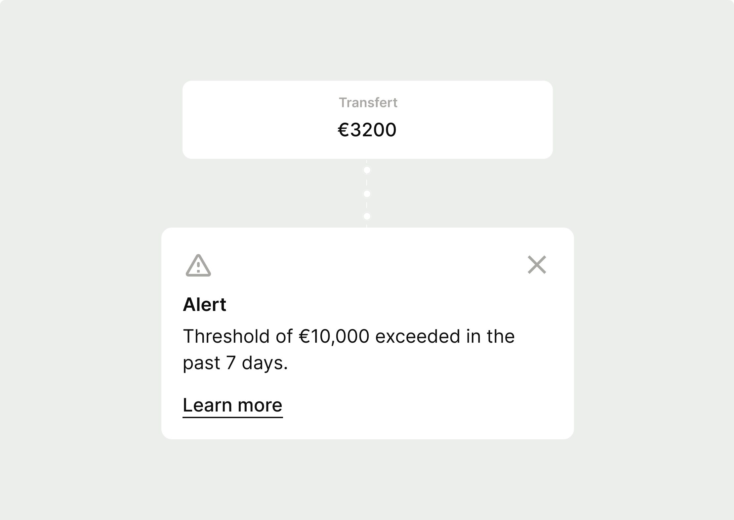Click the "past 7 days." text line

point(235,363)
